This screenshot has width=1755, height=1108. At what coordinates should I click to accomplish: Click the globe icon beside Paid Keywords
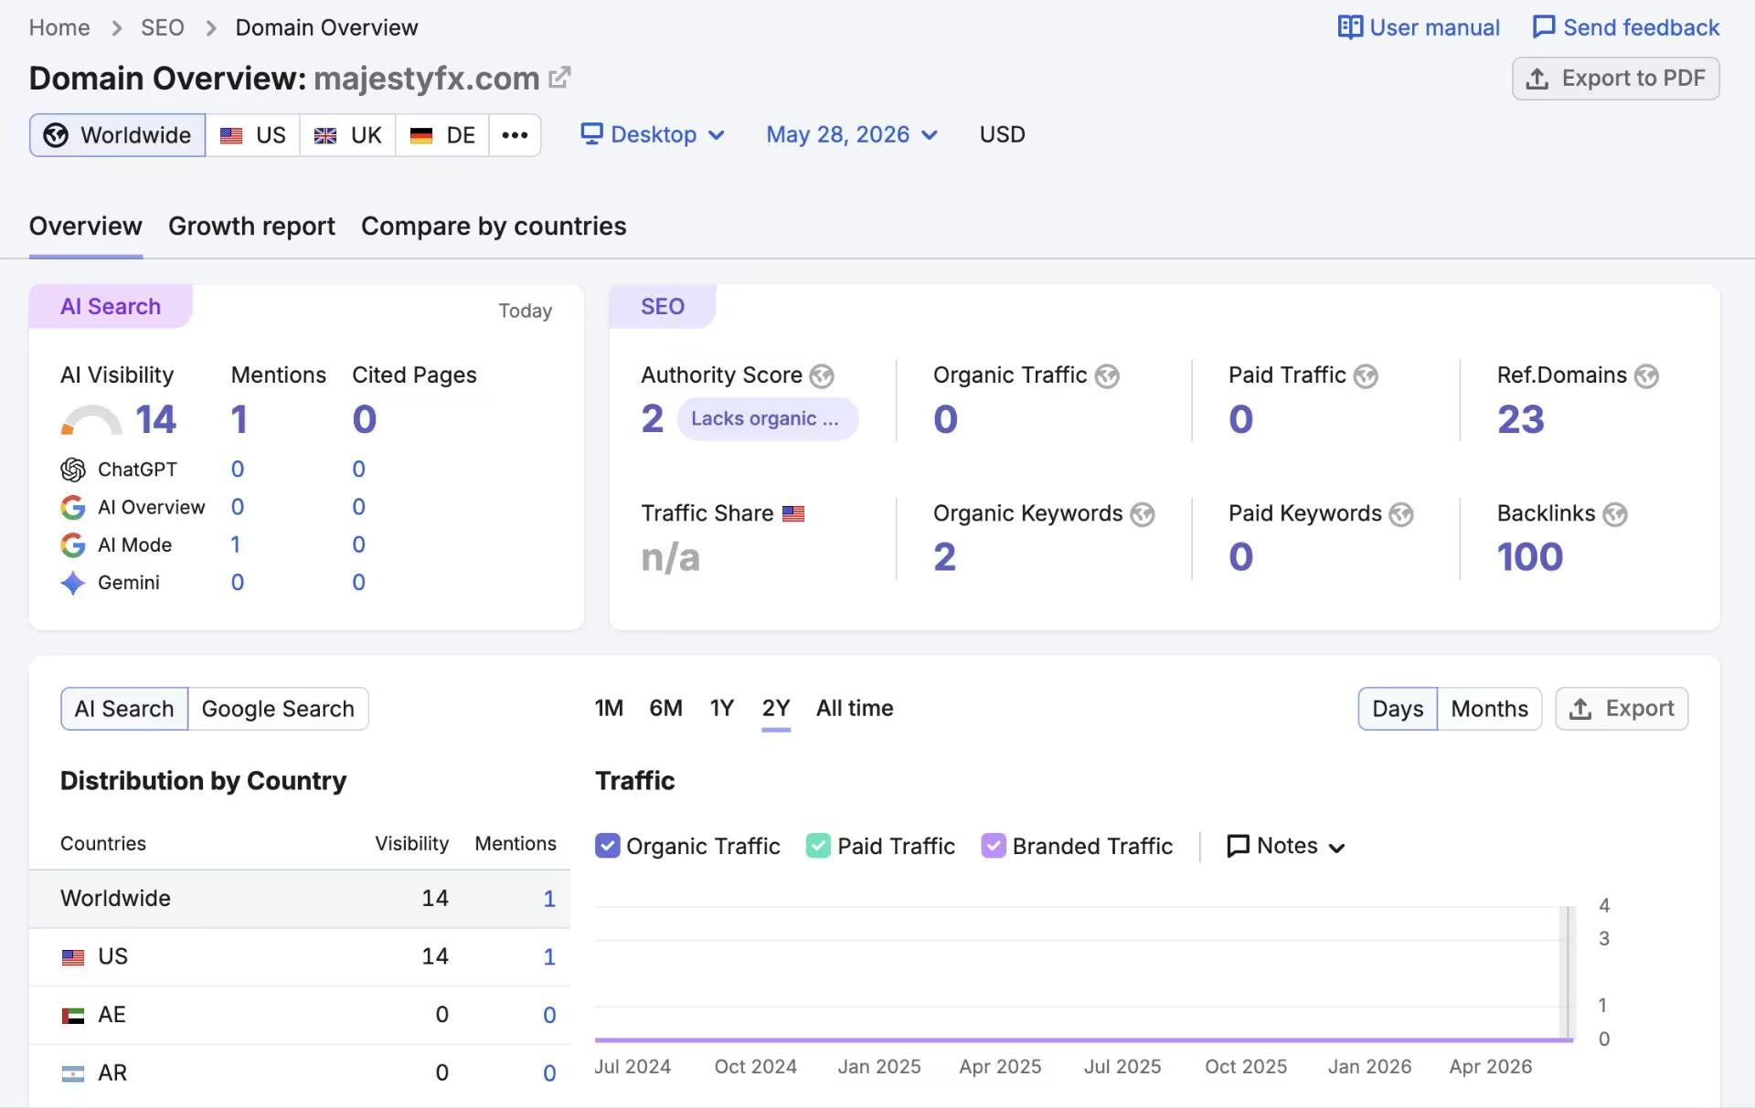(x=1401, y=514)
